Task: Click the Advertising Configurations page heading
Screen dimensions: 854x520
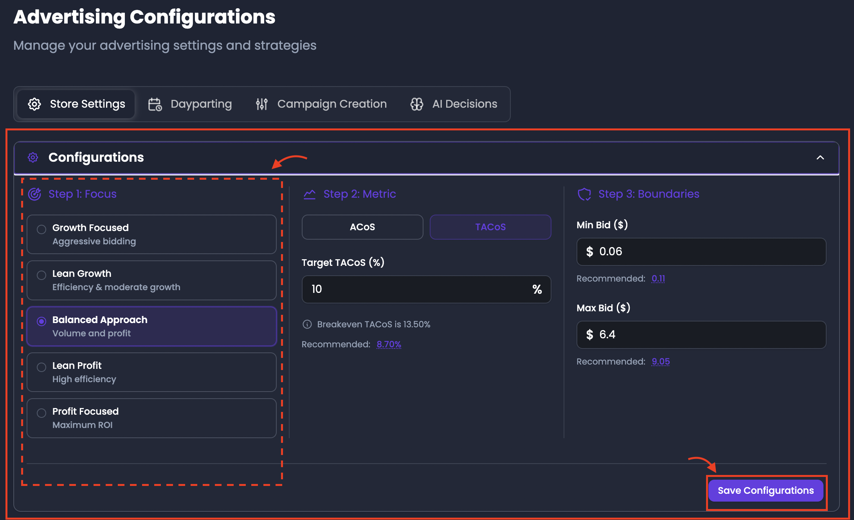Action: pyautogui.click(x=144, y=17)
